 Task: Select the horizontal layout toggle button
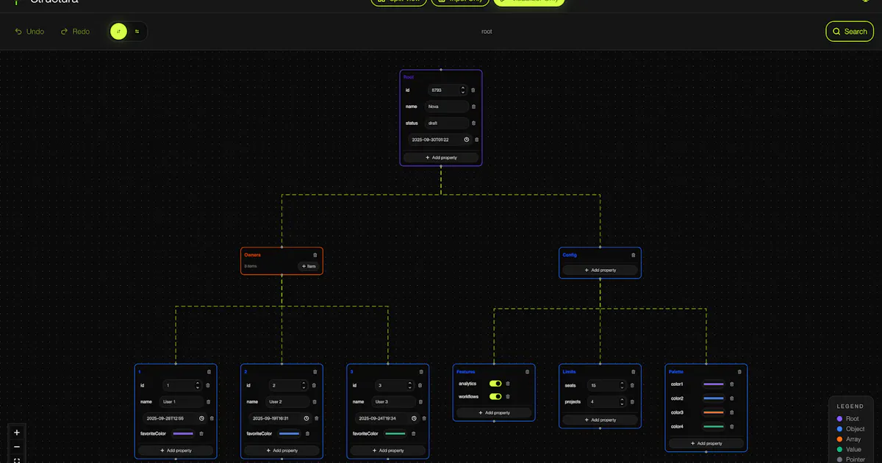click(137, 32)
